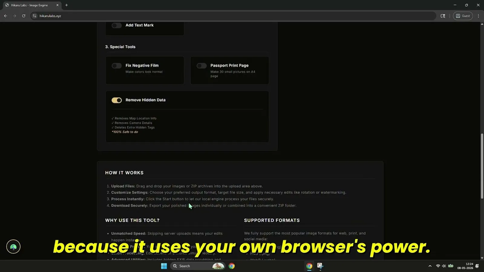Click the browser forward arrow

click(x=15, y=16)
